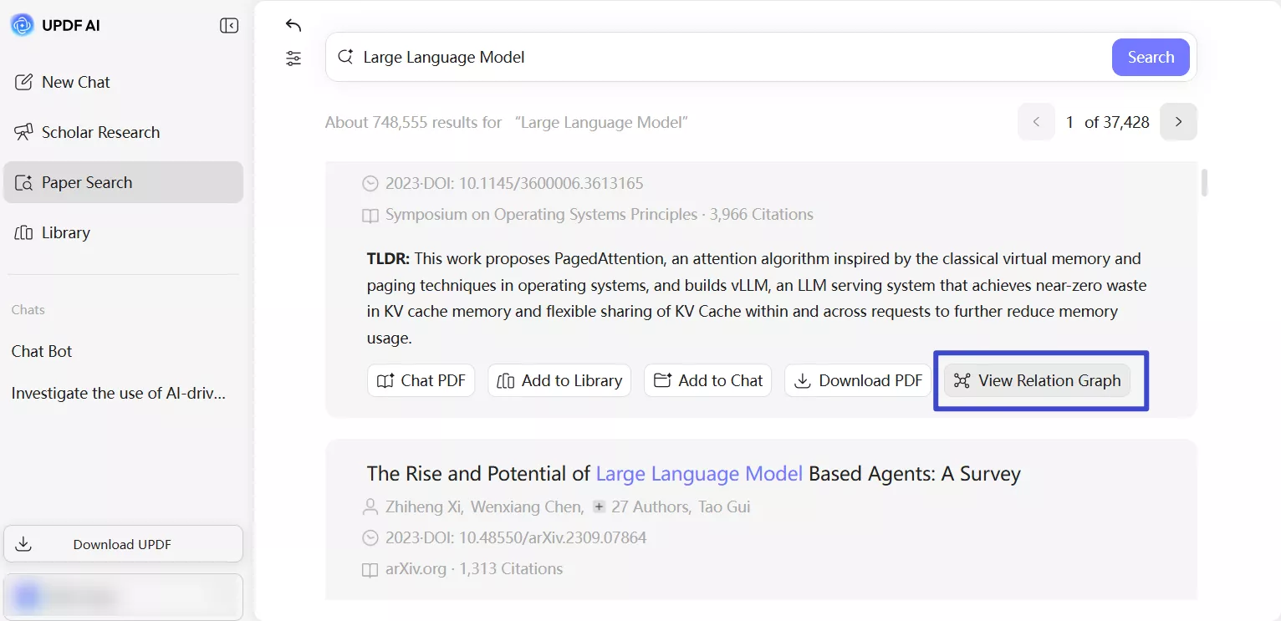Image resolution: width=1281 pixels, height=621 pixels.
Task: Click the UPDF AI logo icon
Action: coord(23,26)
